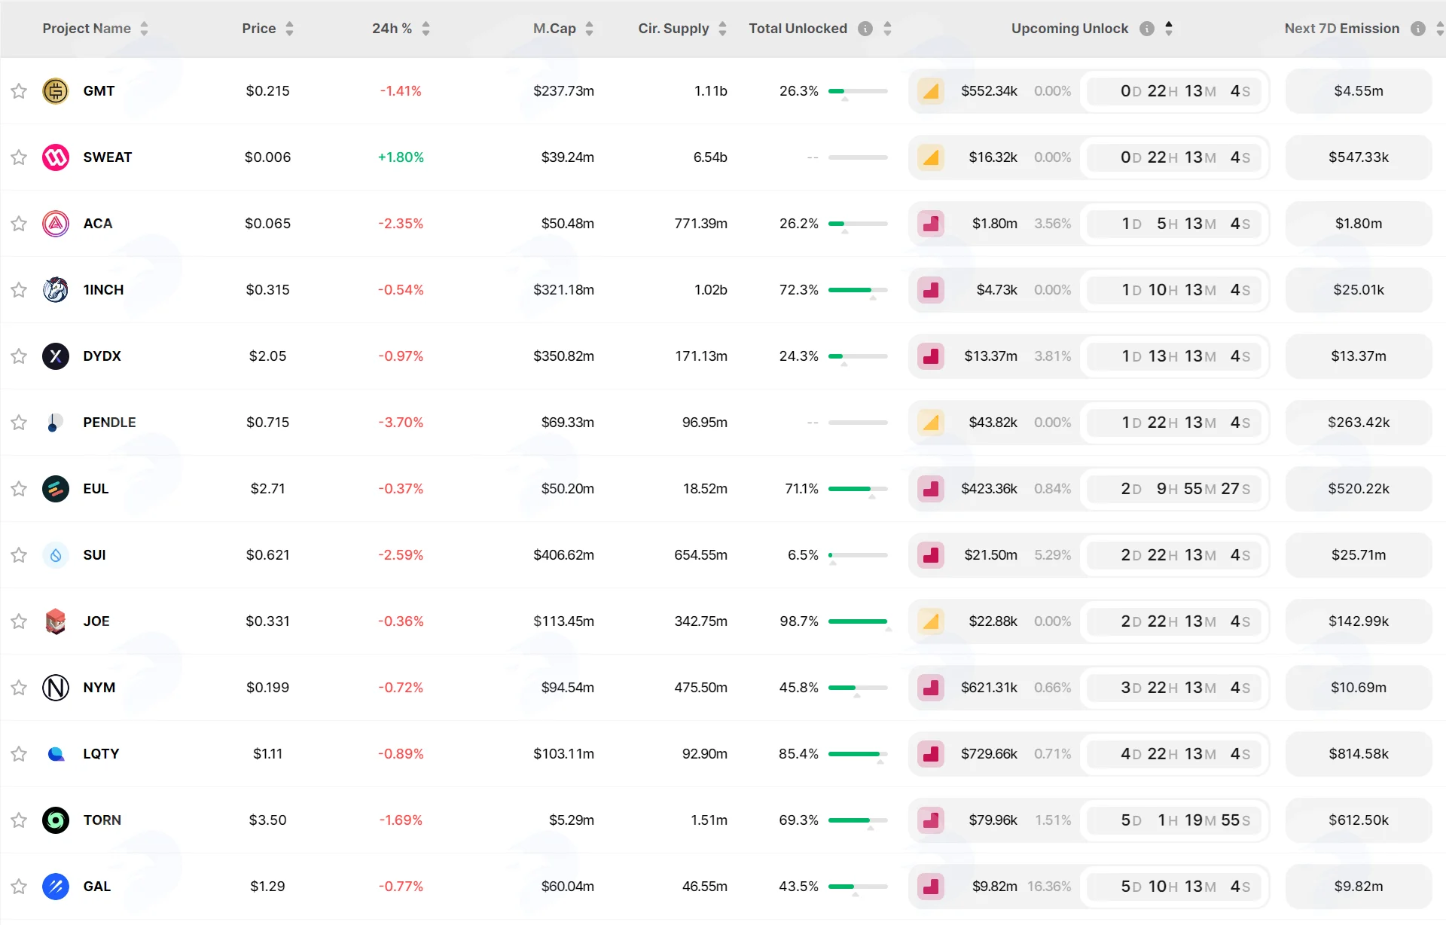Sort the table by Price column arrows
This screenshot has height=925, width=1446.
click(290, 29)
